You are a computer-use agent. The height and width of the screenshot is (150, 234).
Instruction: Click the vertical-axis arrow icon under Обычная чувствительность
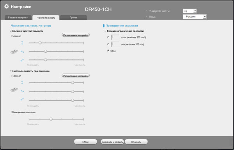pos(22,43)
